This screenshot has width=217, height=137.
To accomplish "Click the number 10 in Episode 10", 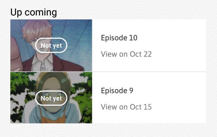I will (x=133, y=38).
